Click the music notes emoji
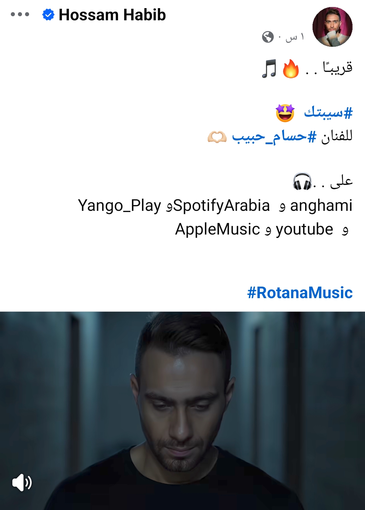 point(269,69)
